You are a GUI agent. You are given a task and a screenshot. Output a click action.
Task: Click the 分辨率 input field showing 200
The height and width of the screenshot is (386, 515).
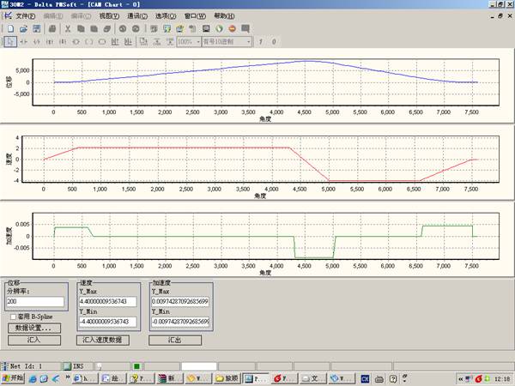click(x=35, y=302)
